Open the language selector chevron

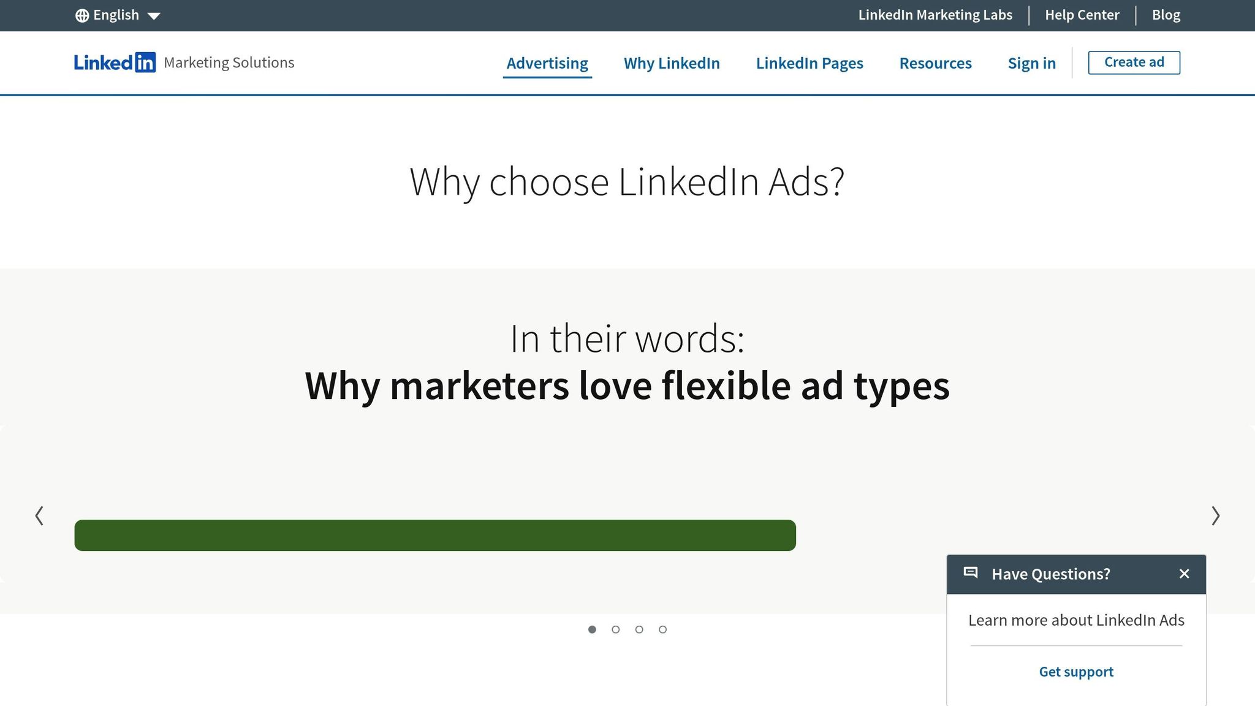153,15
